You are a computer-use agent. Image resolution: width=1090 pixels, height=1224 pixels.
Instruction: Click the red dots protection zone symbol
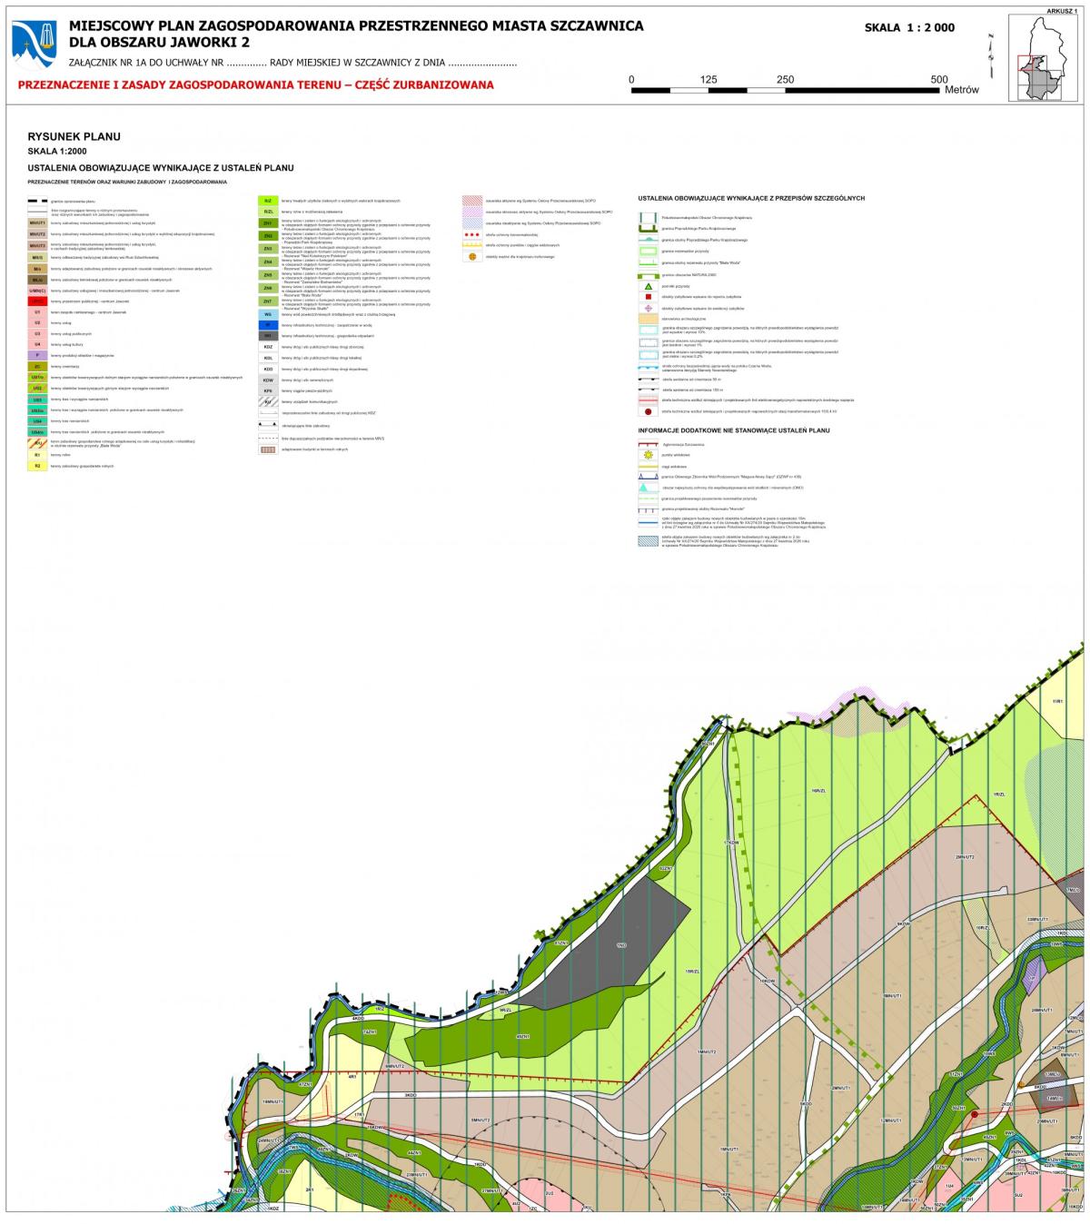tap(472, 234)
